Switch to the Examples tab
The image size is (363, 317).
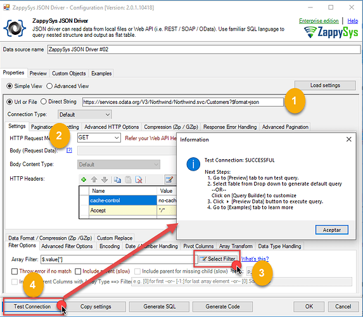[x=101, y=74]
